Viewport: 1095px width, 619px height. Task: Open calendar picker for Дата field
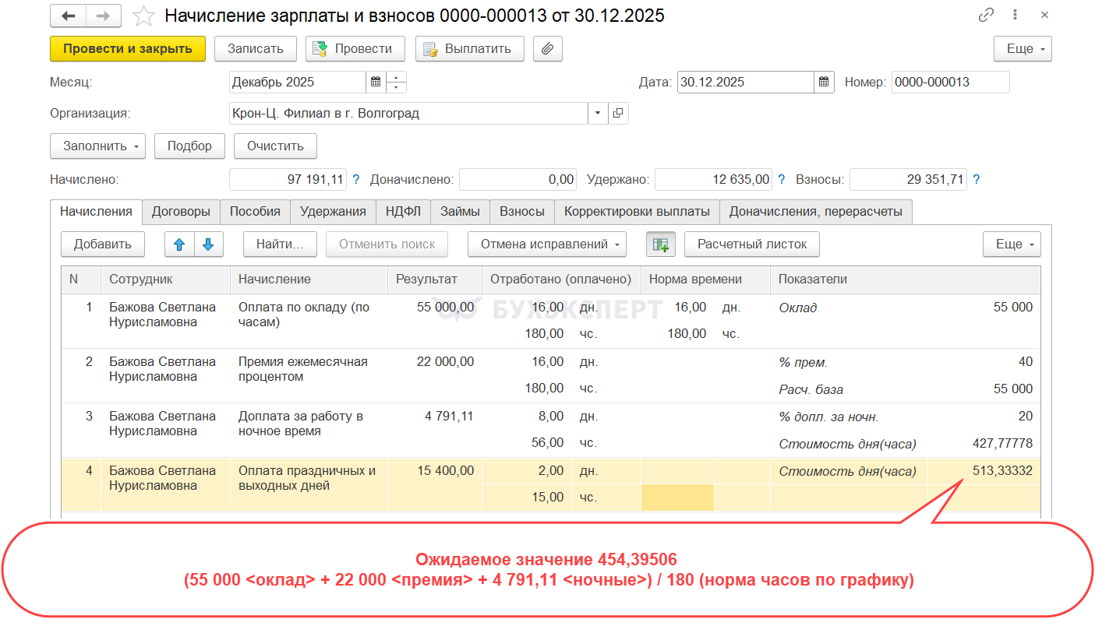click(x=824, y=82)
